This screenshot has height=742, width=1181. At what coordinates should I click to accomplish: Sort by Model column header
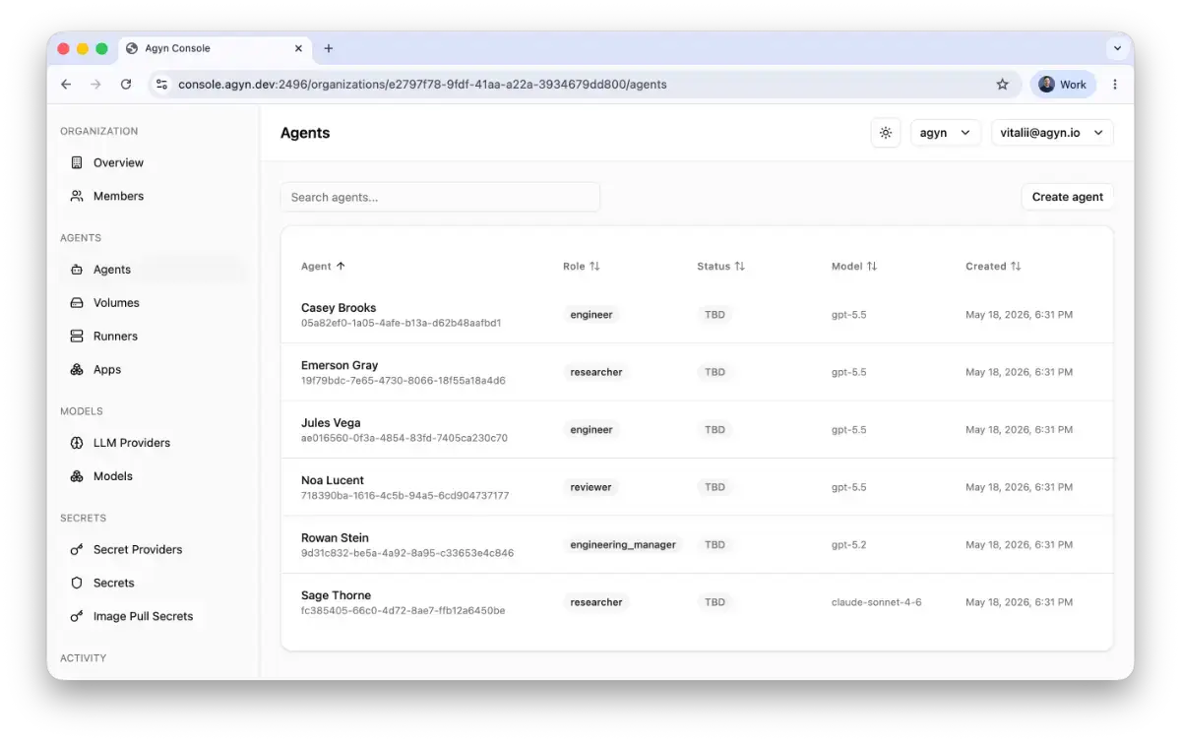pyautogui.click(x=854, y=267)
